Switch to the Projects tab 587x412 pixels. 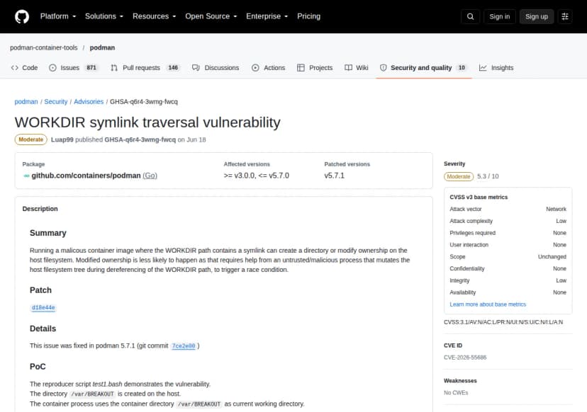(x=315, y=68)
